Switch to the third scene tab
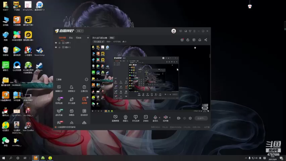Screen dimensions: 286x161 79,38
